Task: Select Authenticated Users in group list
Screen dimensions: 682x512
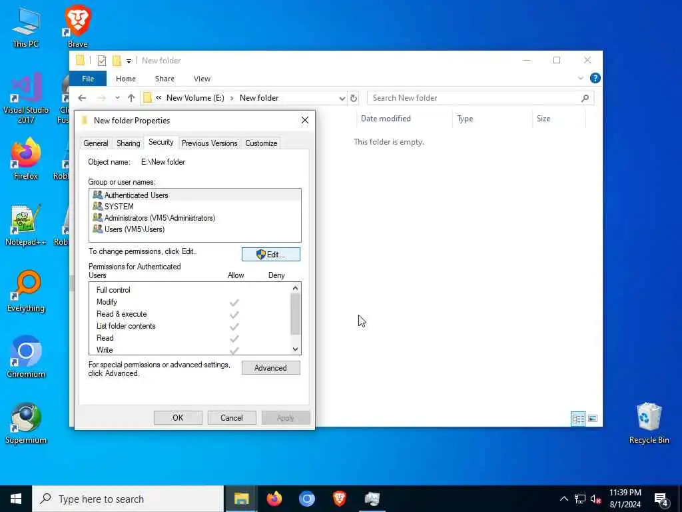Action: click(195, 195)
